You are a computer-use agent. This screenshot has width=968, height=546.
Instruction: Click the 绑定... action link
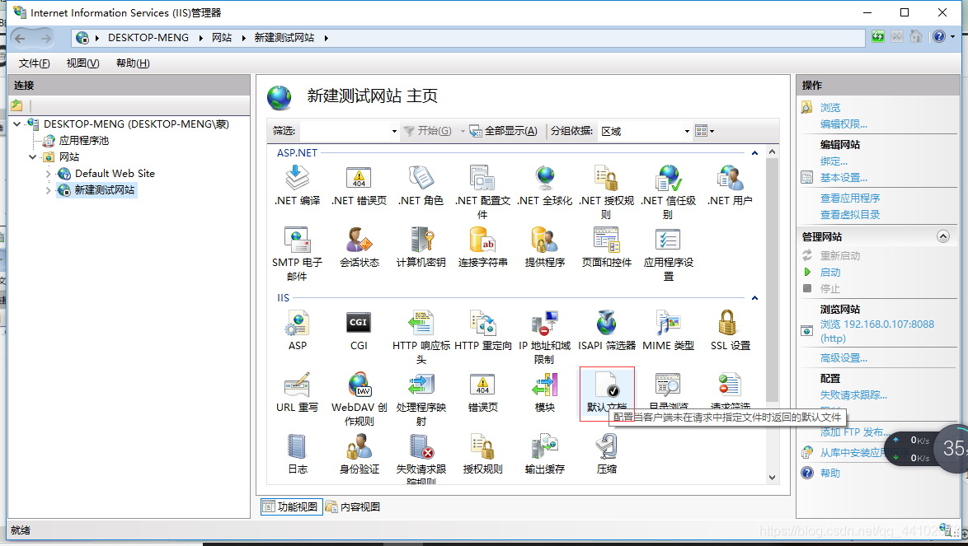[x=834, y=161]
